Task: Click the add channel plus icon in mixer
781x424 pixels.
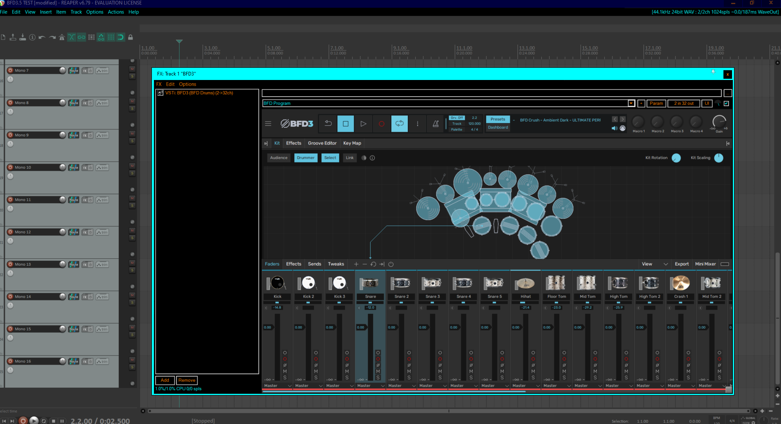Action: click(356, 264)
